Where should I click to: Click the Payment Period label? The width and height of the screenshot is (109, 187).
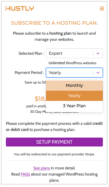pyautogui.click(x=29, y=73)
